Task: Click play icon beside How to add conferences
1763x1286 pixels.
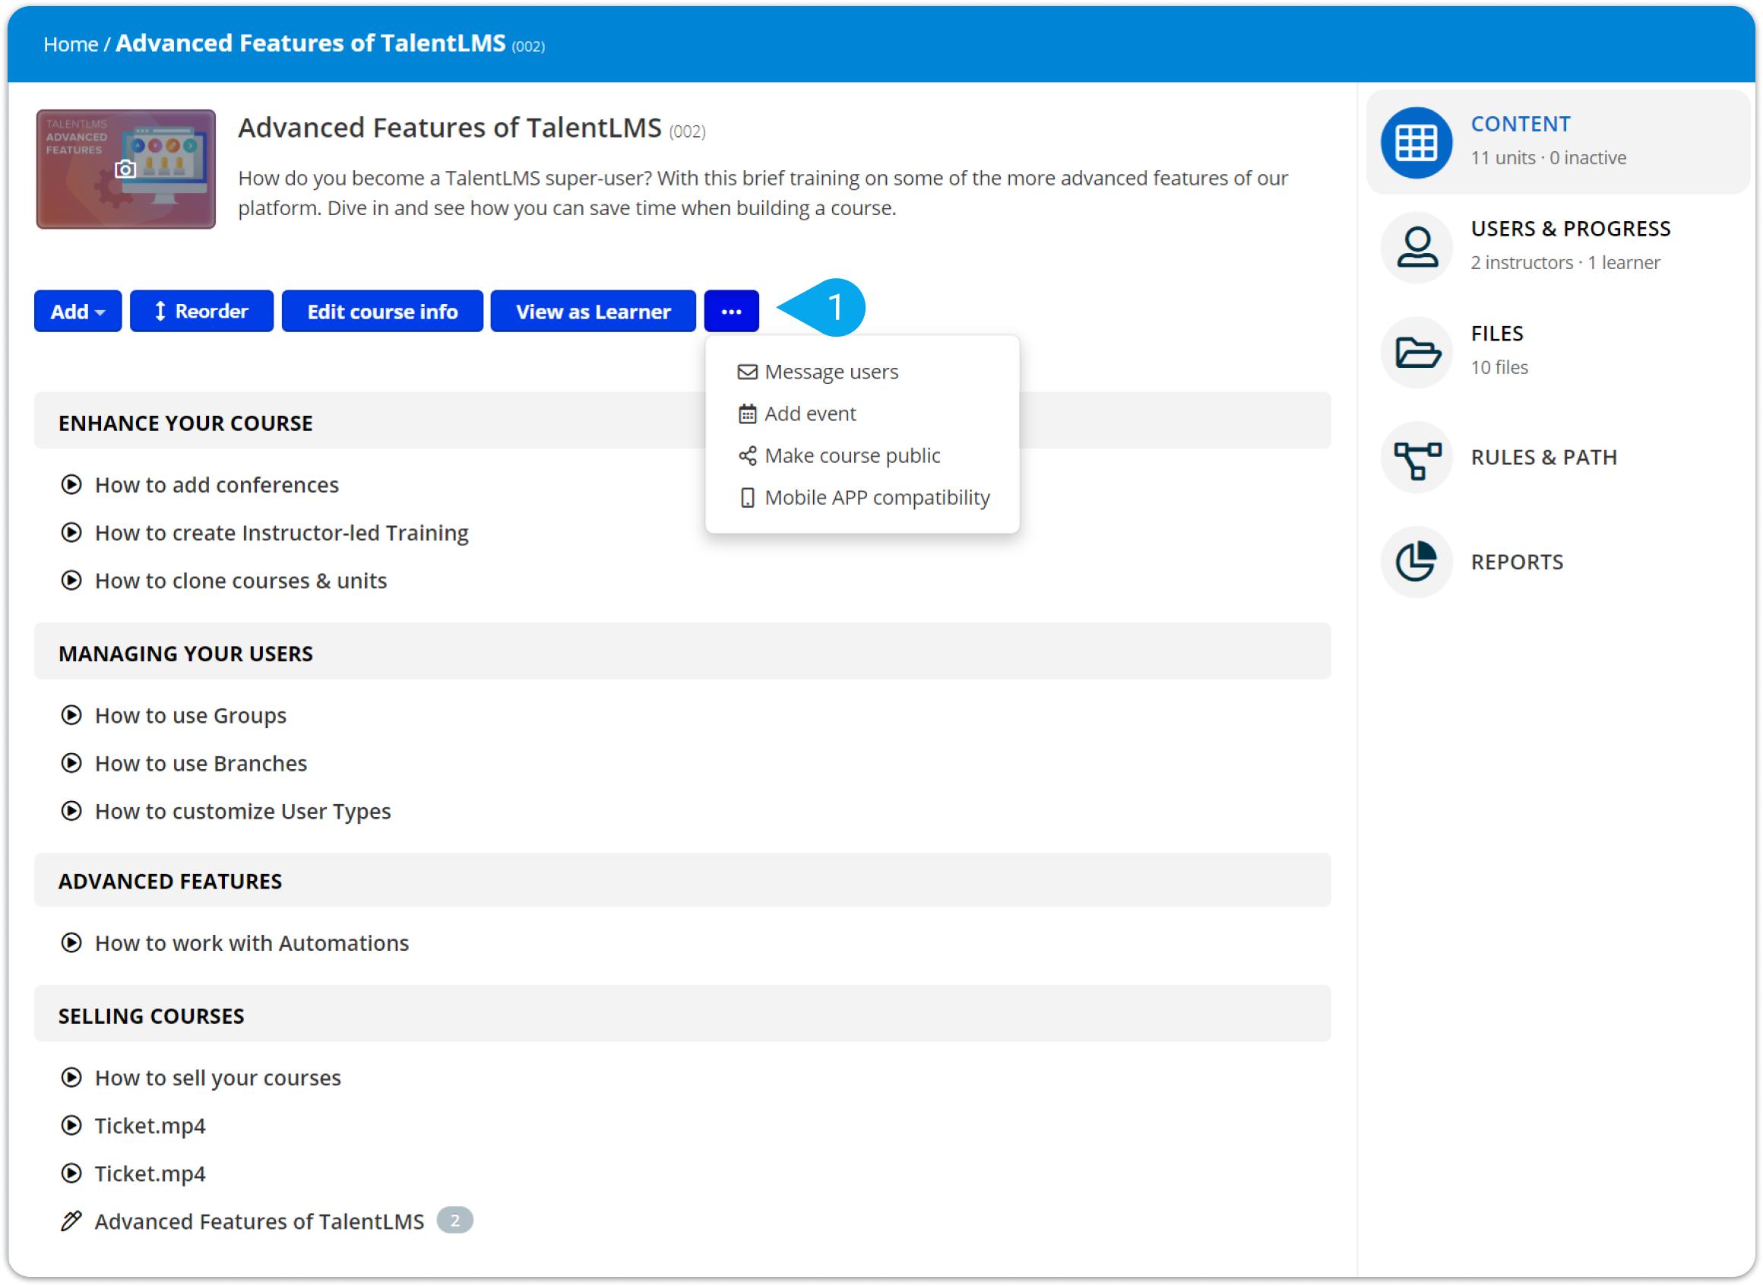Action: click(x=71, y=485)
